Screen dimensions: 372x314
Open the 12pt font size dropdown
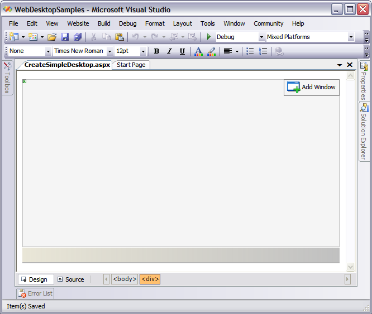[143, 51]
